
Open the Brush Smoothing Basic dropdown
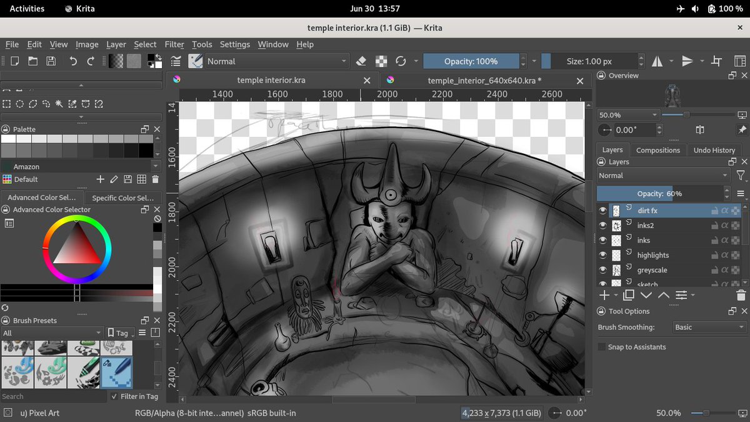pos(709,327)
